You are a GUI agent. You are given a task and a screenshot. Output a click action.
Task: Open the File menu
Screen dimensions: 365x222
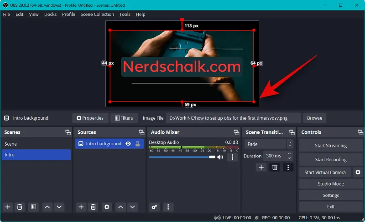pyautogui.click(x=6, y=15)
